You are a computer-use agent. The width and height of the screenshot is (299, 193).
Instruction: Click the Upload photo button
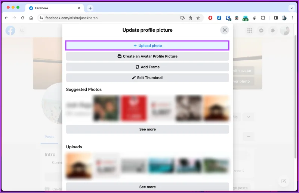tap(147, 45)
